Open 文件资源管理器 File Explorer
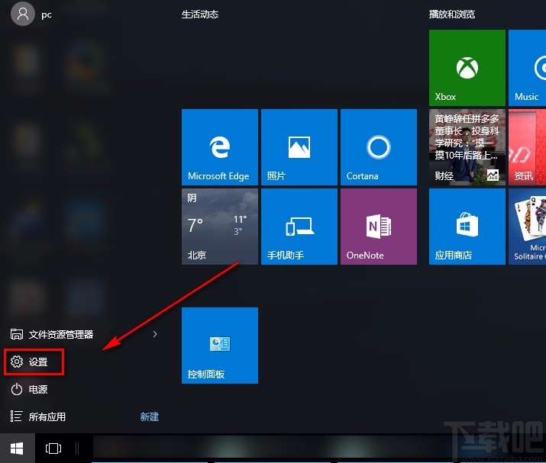The height and width of the screenshot is (463, 546). coord(52,334)
